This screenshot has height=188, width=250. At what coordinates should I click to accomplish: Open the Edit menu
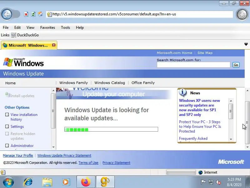coord(17,28)
